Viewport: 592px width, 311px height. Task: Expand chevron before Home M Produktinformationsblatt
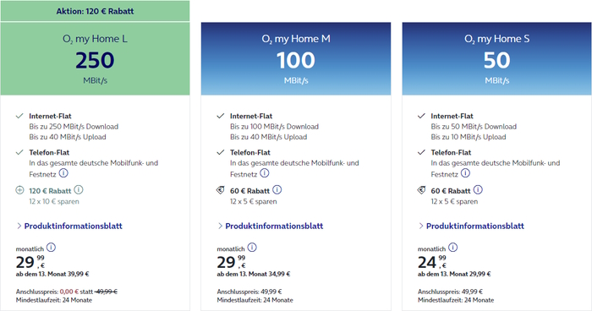click(220, 226)
